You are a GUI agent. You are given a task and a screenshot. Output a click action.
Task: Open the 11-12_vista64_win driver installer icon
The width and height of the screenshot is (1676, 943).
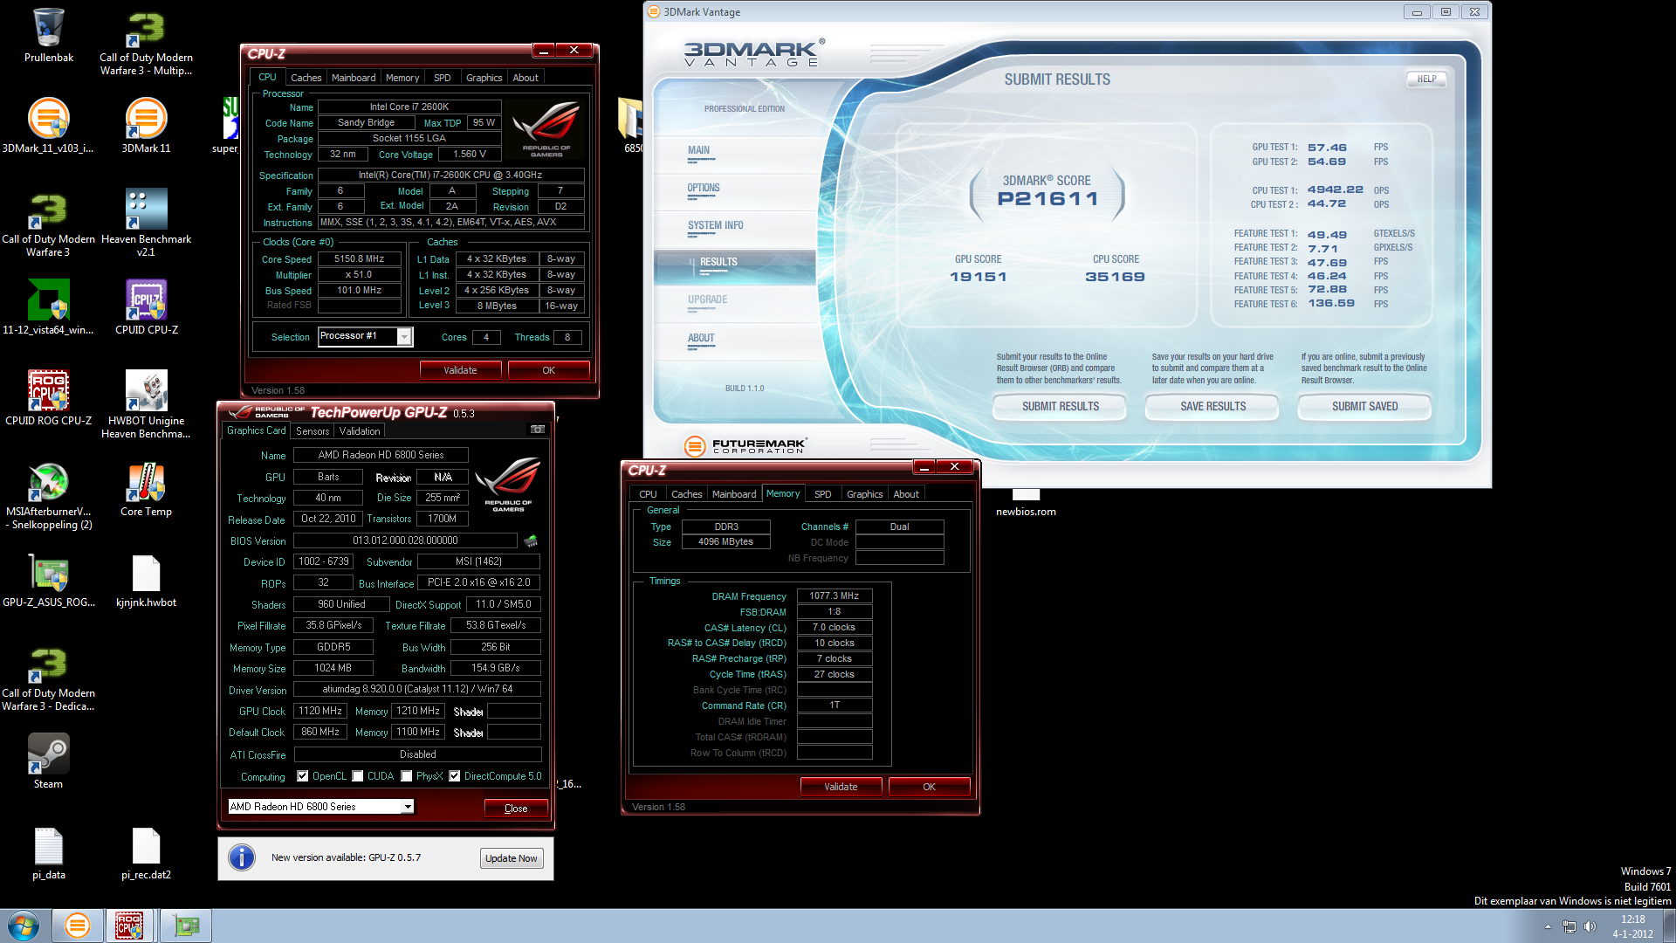tap(49, 307)
